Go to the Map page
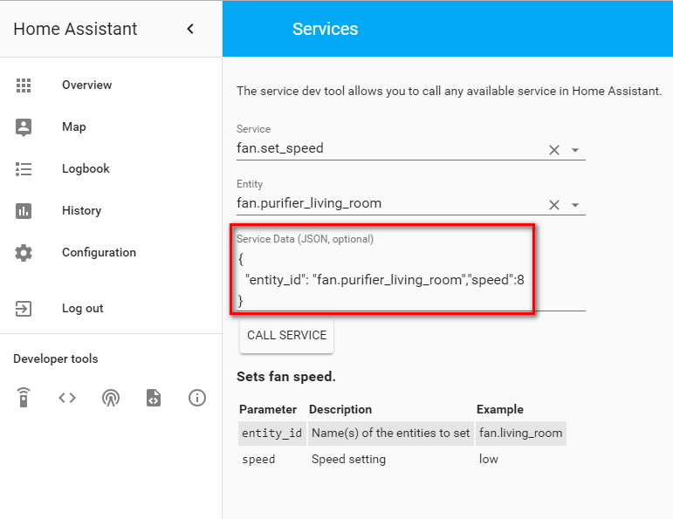Screen dimensions: 673x519 (x=74, y=127)
